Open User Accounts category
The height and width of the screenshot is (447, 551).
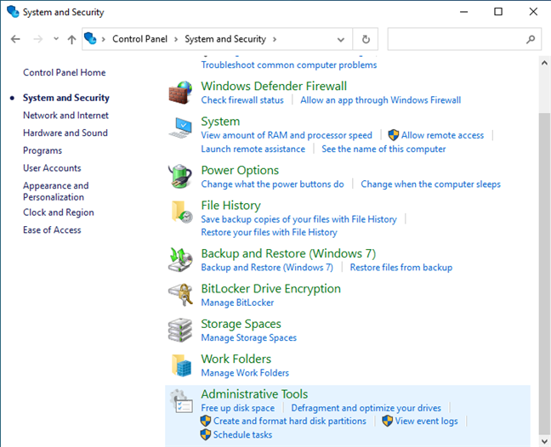coord(52,168)
